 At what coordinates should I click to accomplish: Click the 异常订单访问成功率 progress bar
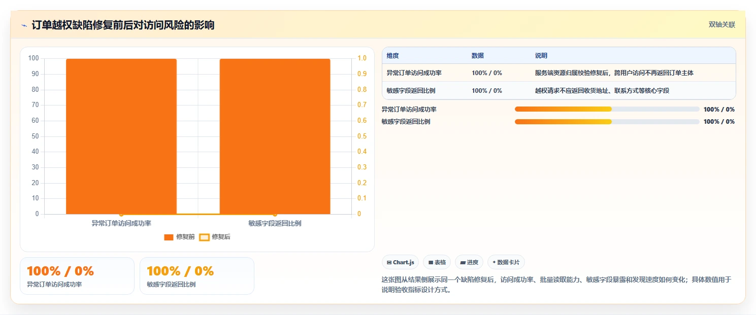point(607,109)
